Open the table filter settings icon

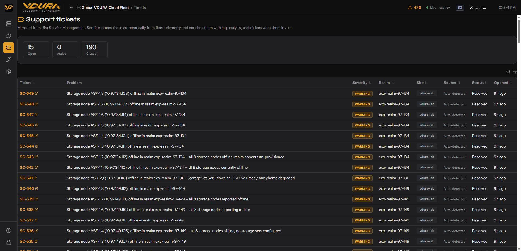(515, 71)
